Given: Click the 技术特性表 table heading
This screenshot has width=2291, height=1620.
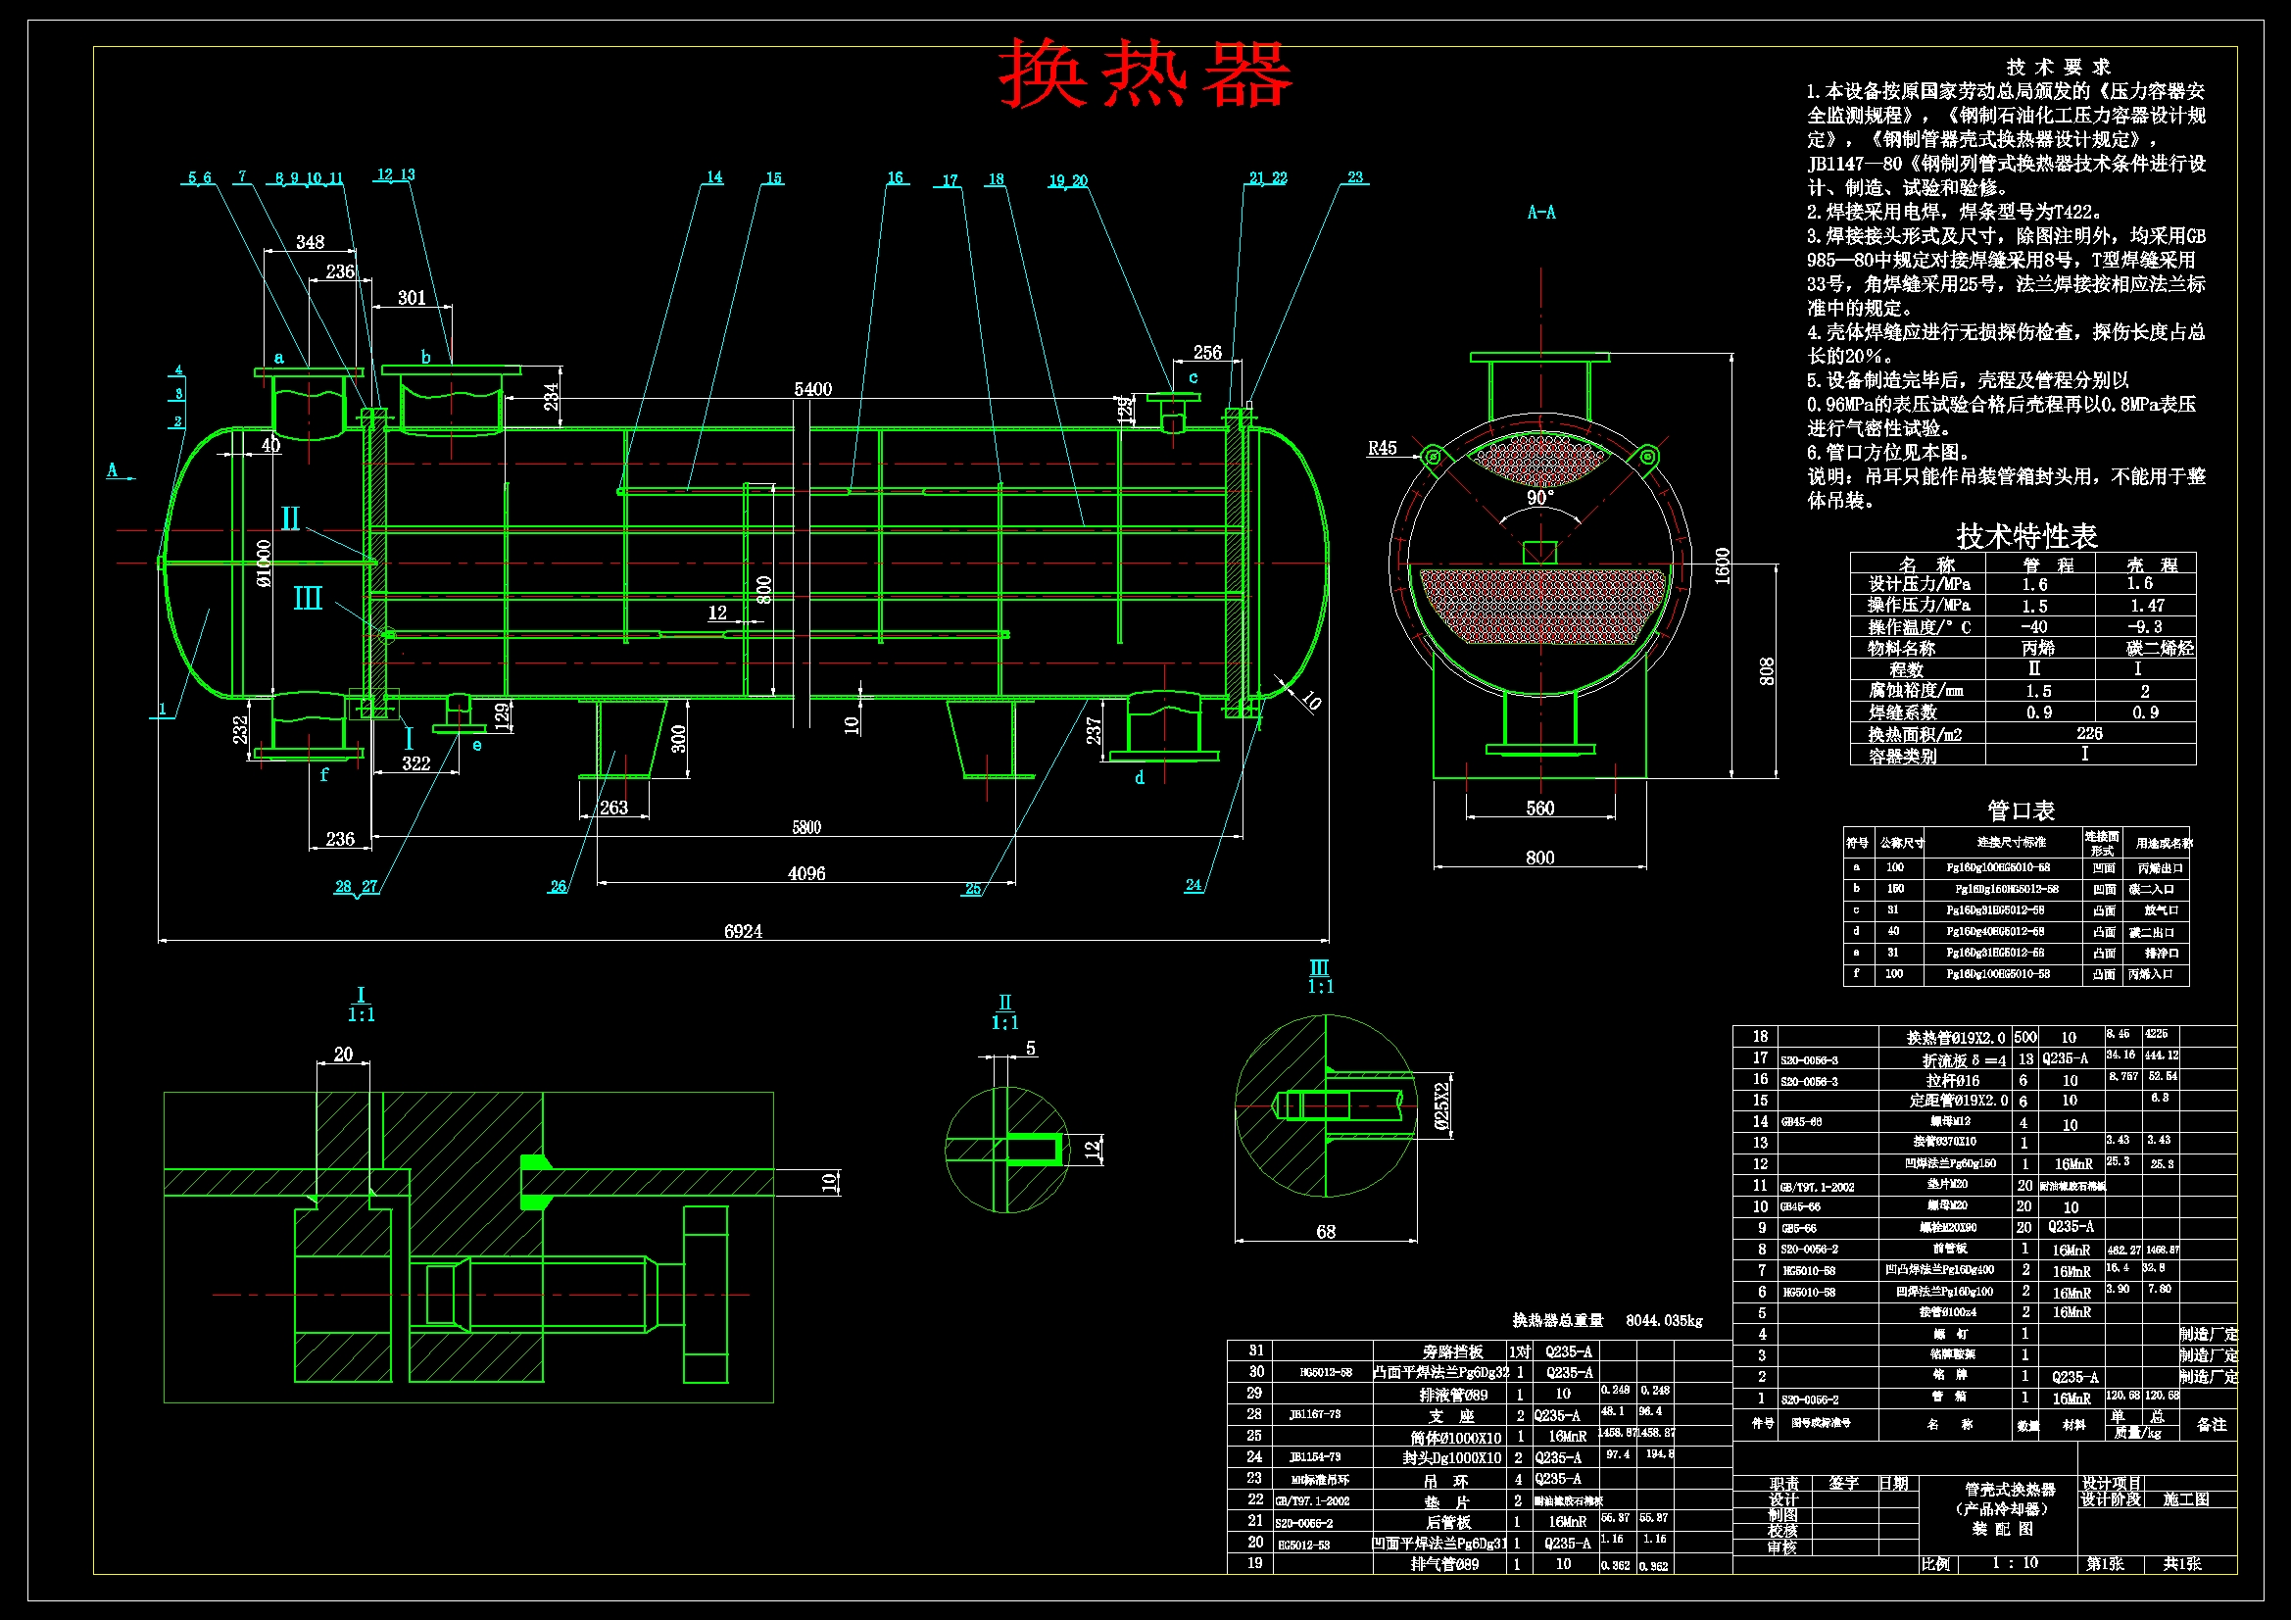Looking at the screenshot, I should click(2026, 536).
